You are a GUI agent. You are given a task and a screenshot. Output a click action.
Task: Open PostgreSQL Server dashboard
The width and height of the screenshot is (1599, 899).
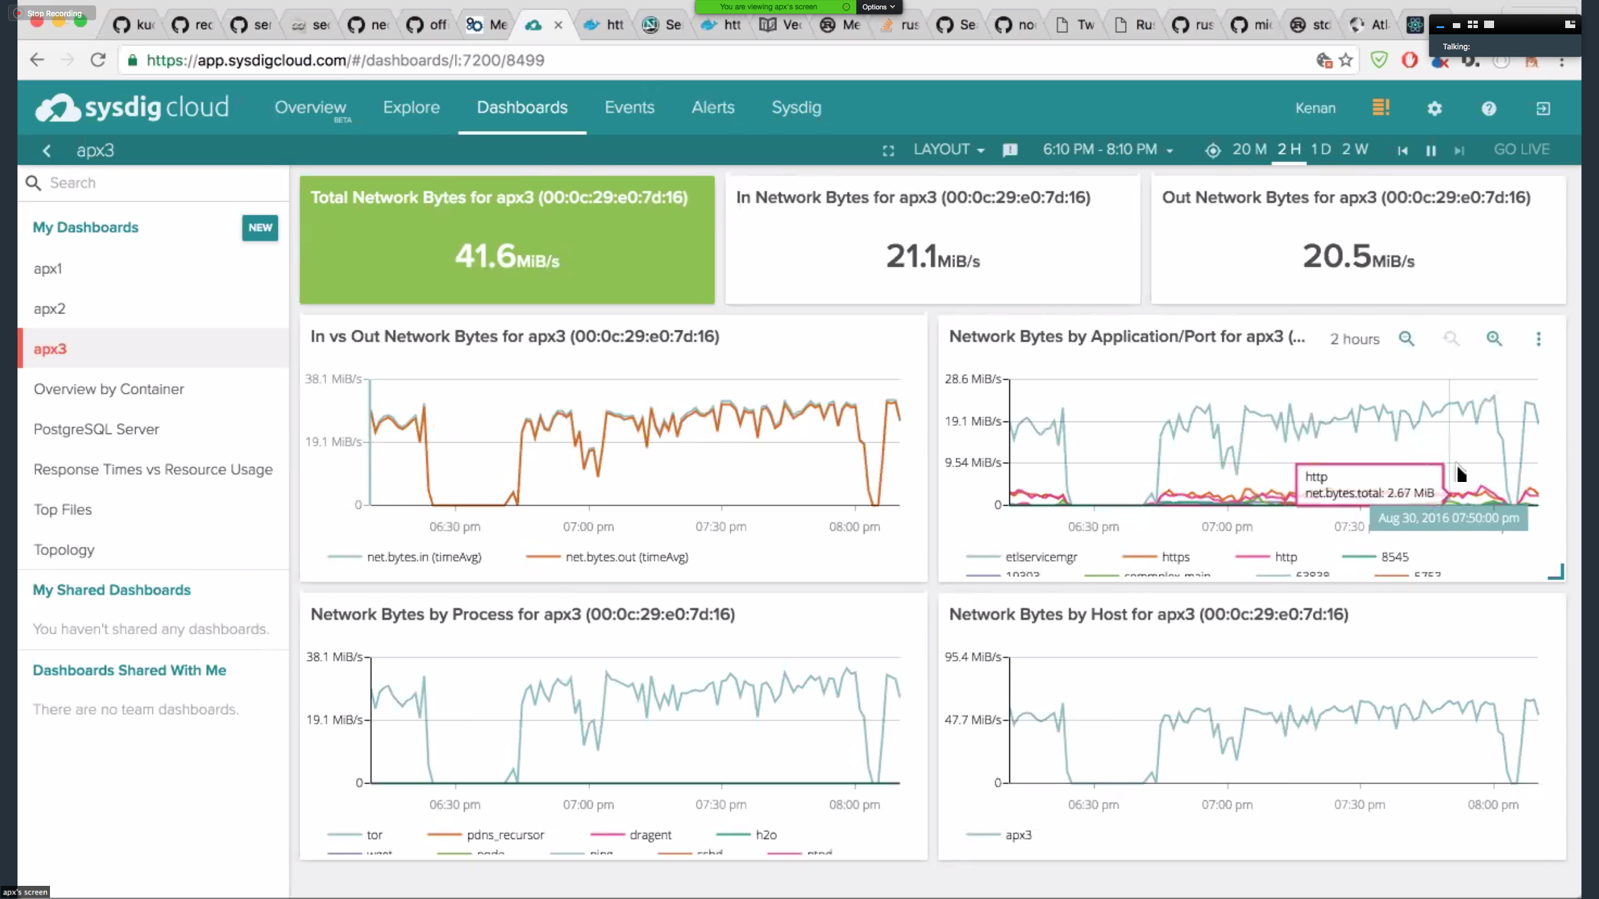[153, 429]
